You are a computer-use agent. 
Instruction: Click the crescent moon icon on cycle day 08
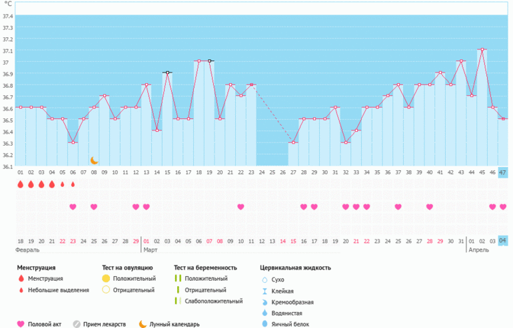click(94, 160)
